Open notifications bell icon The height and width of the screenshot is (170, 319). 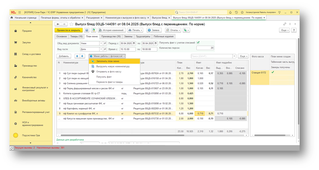click(230, 12)
